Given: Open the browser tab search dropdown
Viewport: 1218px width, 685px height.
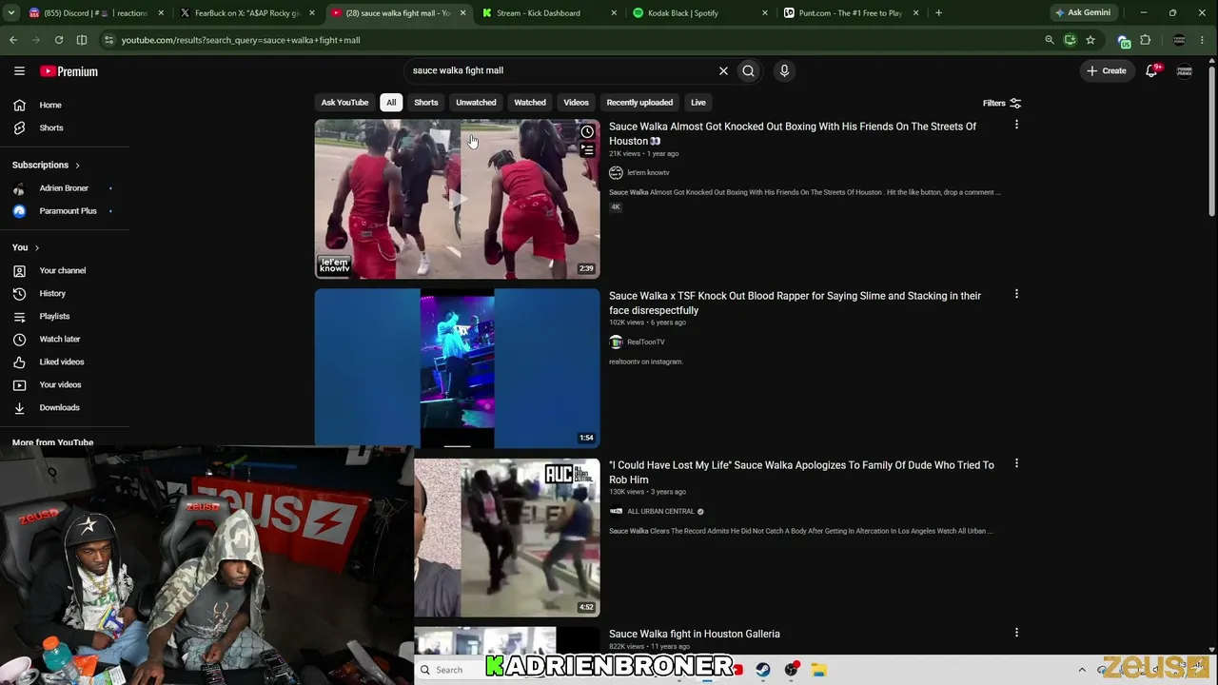Looking at the screenshot, I should pos(13,13).
